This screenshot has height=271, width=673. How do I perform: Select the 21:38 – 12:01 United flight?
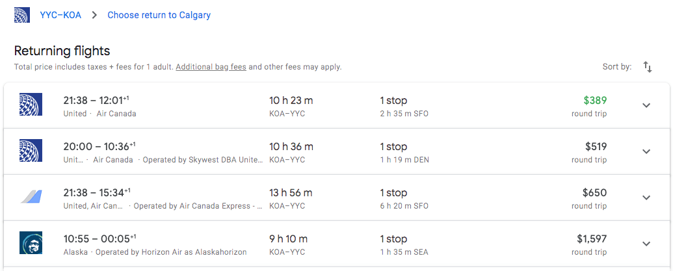pyautogui.click(x=337, y=105)
